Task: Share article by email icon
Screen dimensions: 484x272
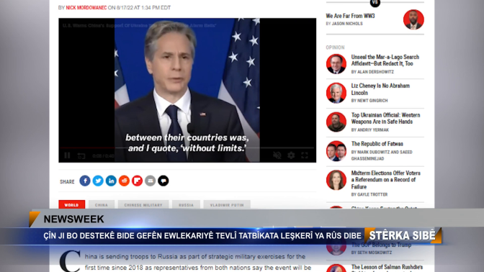Action: click(x=151, y=181)
